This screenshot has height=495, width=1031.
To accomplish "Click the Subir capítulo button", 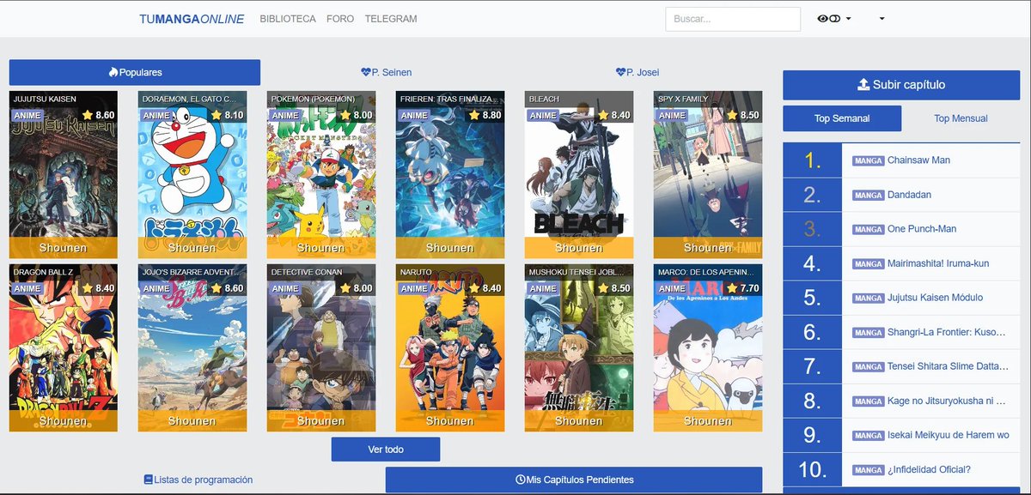I will pyautogui.click(x=901, y=85).
